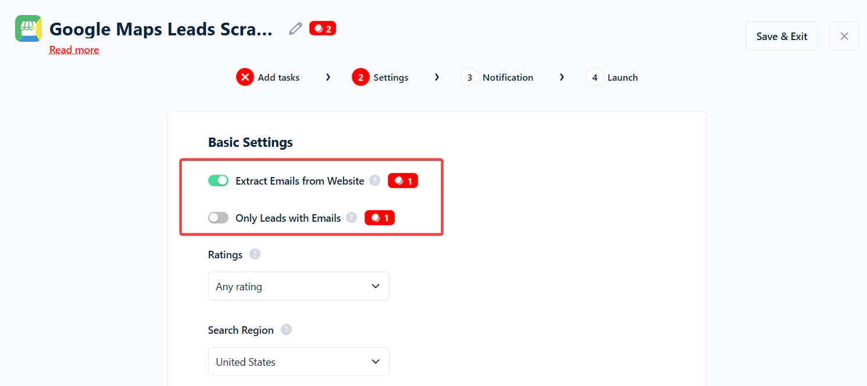This screenshot has width=867, height=386.
Task: Click the Basic Settings heading
Action: pyautogui.click(x=251, y=142)
